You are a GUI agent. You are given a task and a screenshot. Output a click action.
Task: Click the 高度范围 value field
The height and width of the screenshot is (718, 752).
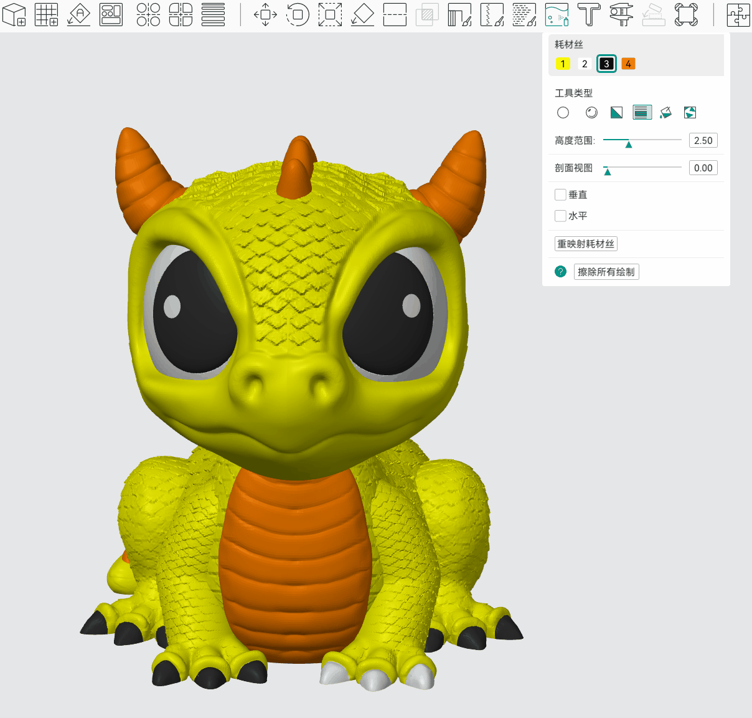703,140
